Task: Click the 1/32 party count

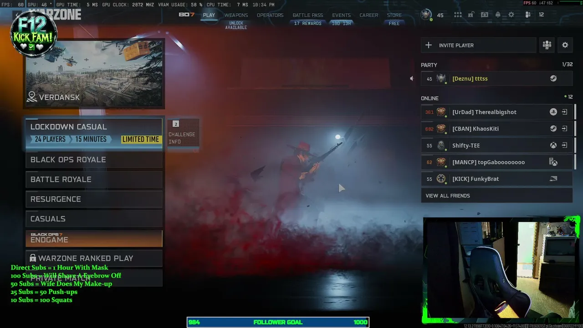Action: click(x=567, y=65)
